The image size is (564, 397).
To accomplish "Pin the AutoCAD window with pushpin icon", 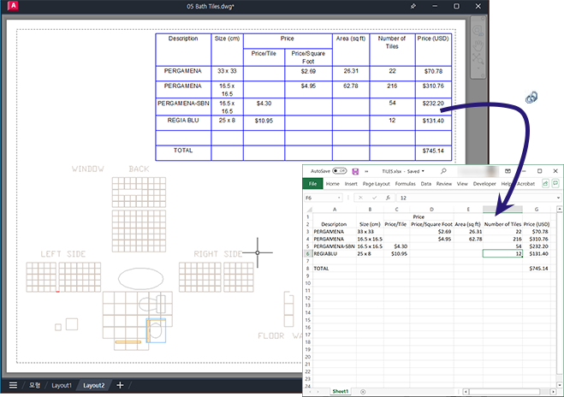I will (413, 6).
